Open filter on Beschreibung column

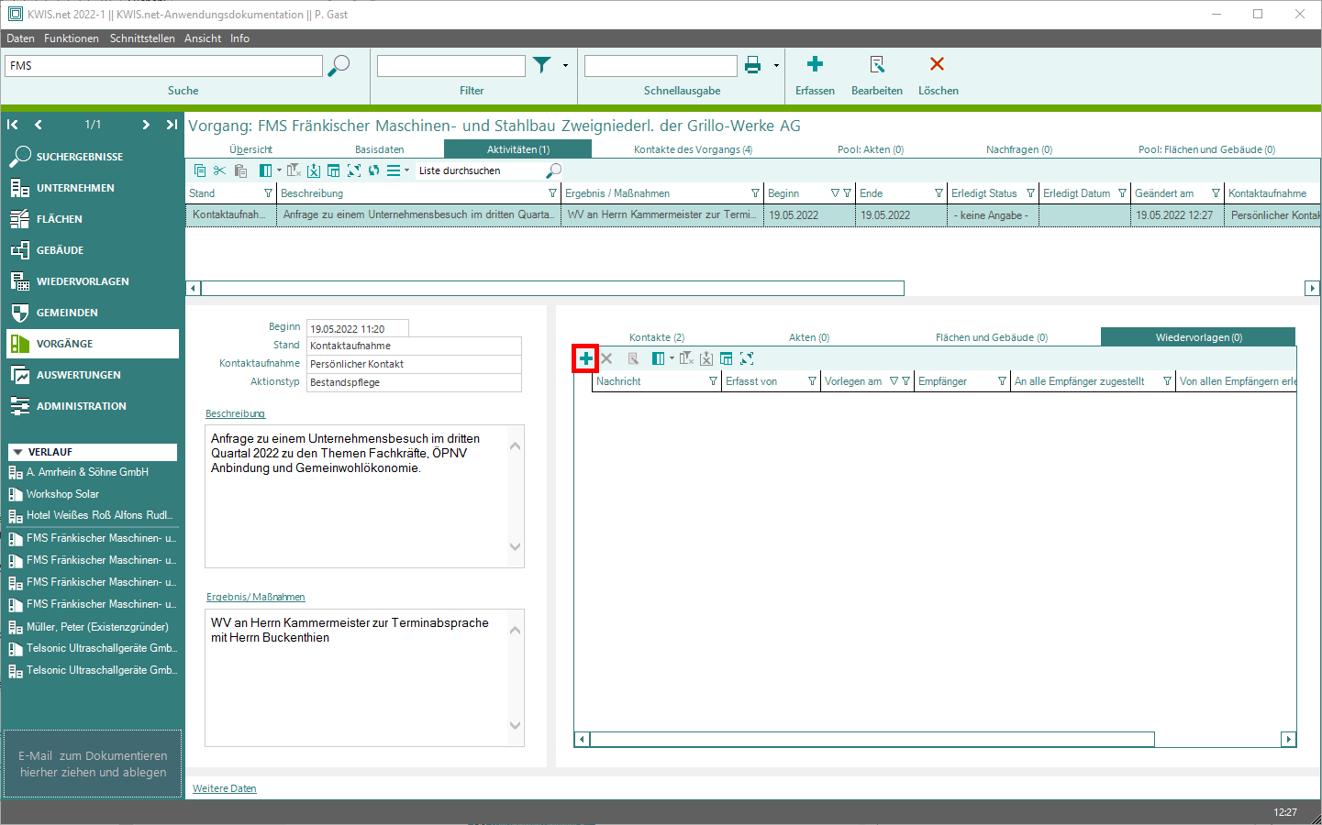pyautogui.click(x=552, y=193)
